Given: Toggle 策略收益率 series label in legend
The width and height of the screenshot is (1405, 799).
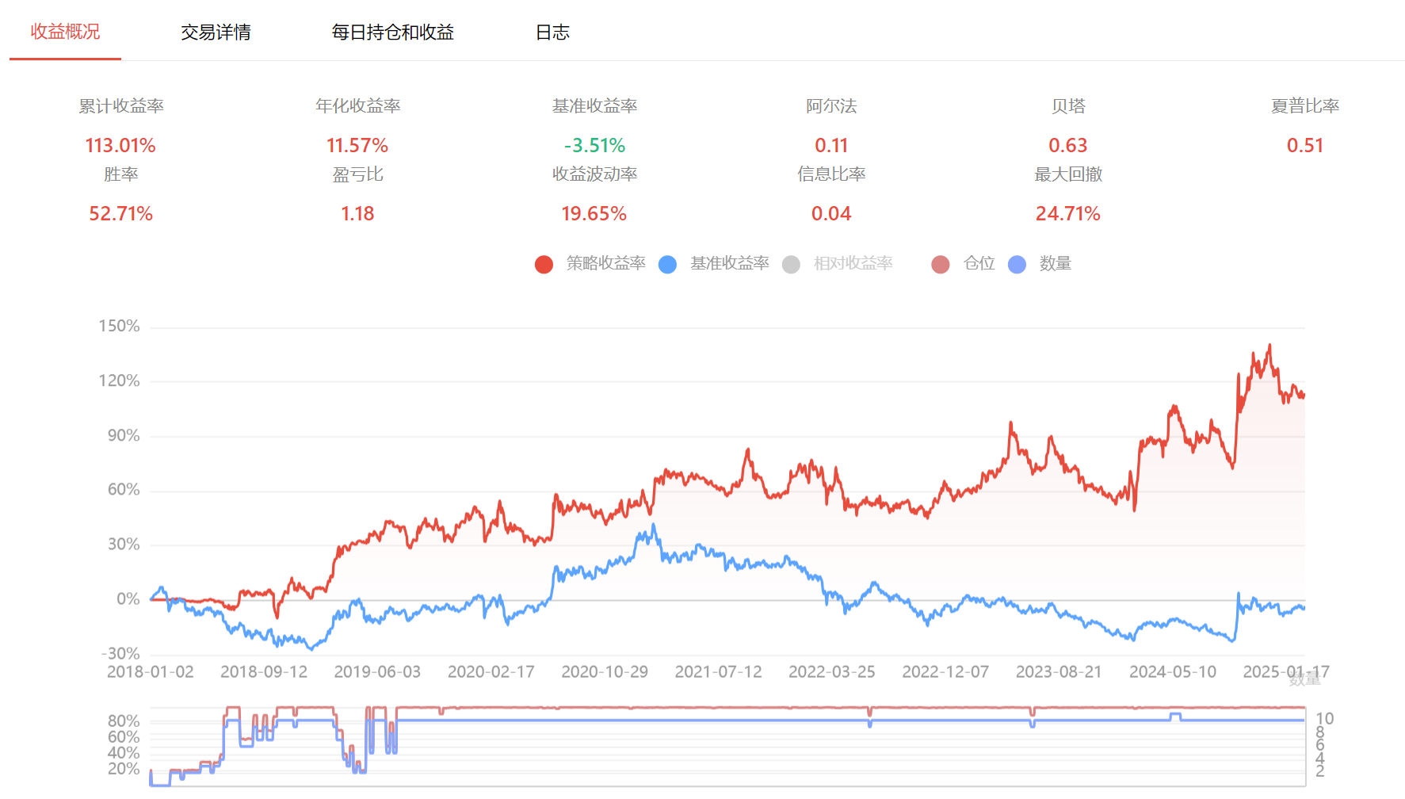Looking at the screenshot, I should point(605,263).
